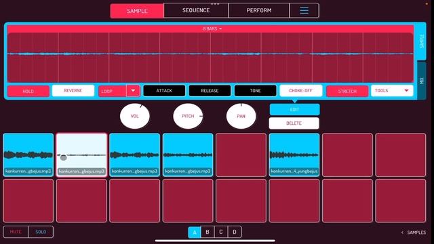This screenshot has height=244, width=434.
Task: Select the first sample pad
Action: click(28, 155)
